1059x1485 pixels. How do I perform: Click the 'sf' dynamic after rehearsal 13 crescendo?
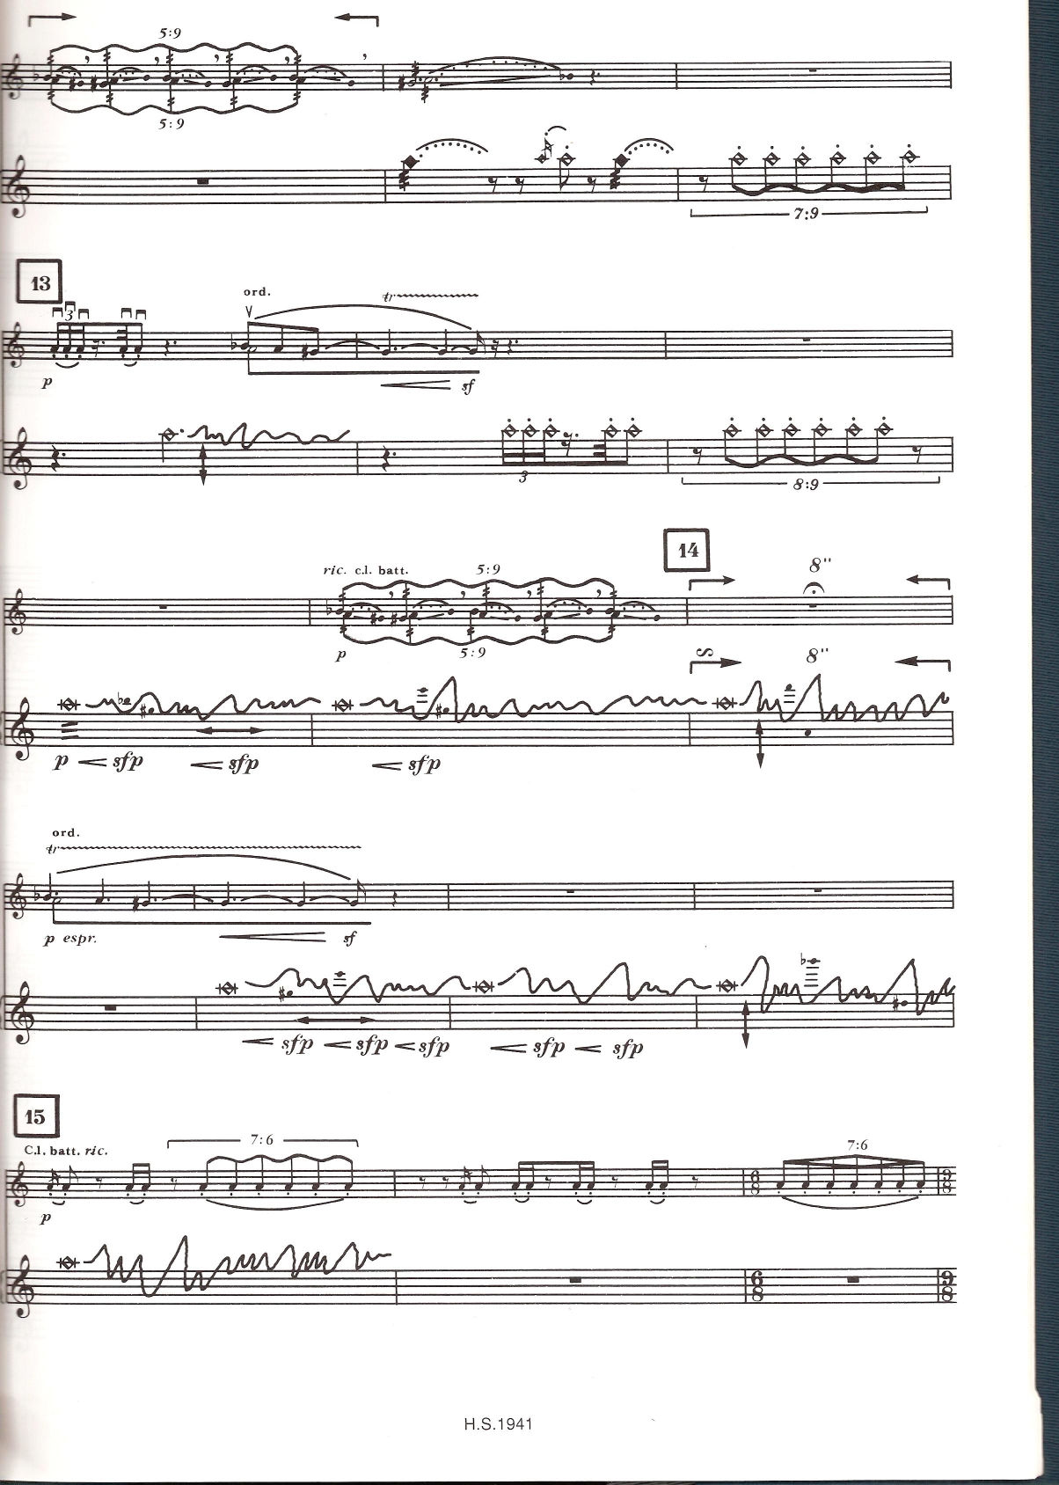466,385
